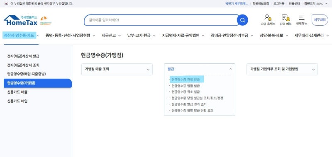332x157 pixels.
Task: Click the search input field
Action: tap(161, 20)
